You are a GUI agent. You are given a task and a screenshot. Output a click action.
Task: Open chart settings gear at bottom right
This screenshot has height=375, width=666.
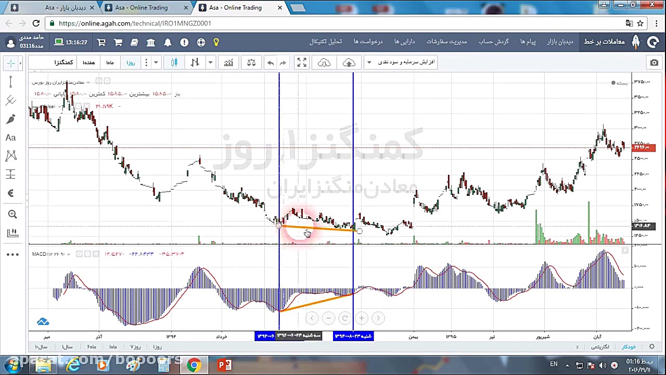click(652, 347)
